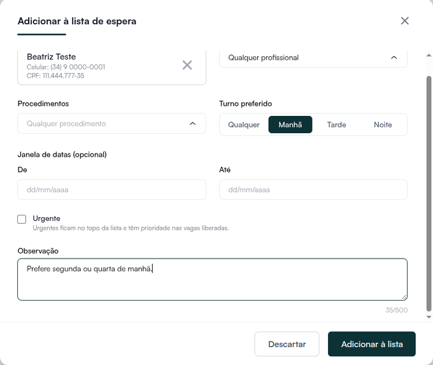This screenshot has height=365, width=433.
Task: Click the Beatriz Teste patient name
Action: (x=51, y=57)
